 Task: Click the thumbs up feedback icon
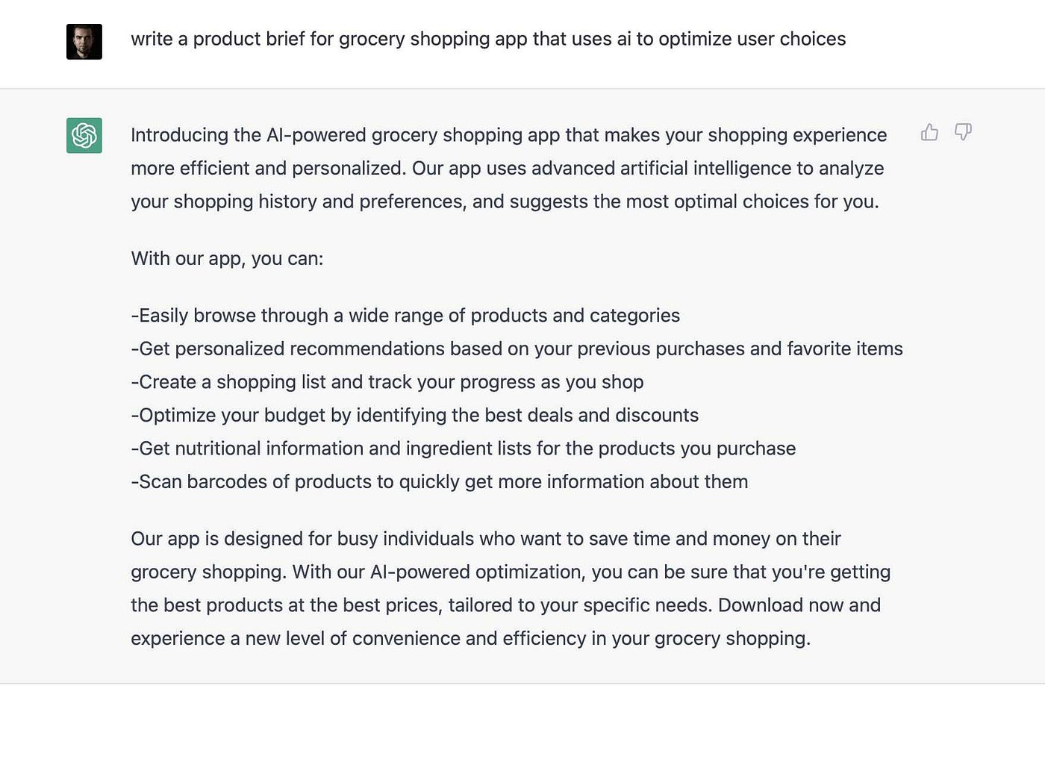click(929, 132)
